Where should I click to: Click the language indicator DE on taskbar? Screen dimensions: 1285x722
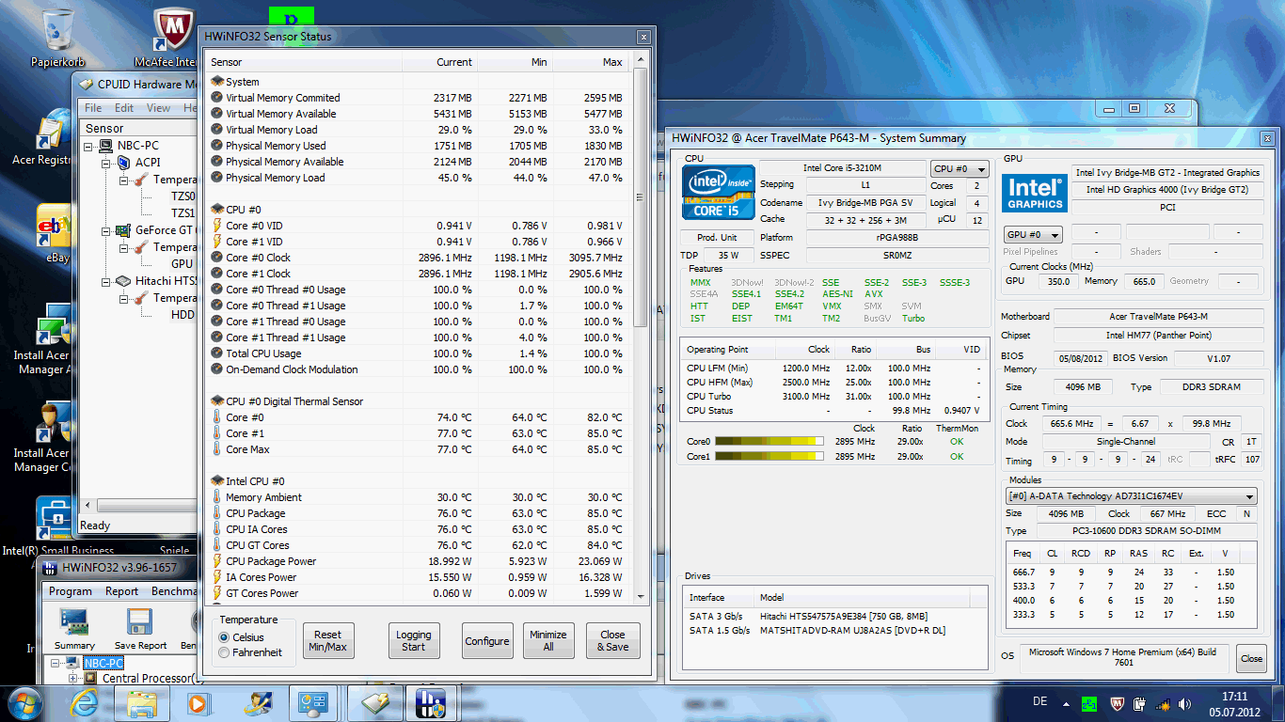coord(1040,702)
